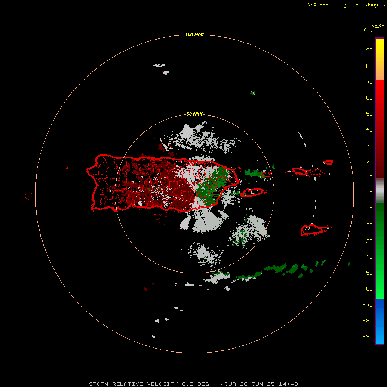Click the '50 NMI' range ring label
Screen dimensions: 387x387
pyautogui.click(x=194, y=114)
